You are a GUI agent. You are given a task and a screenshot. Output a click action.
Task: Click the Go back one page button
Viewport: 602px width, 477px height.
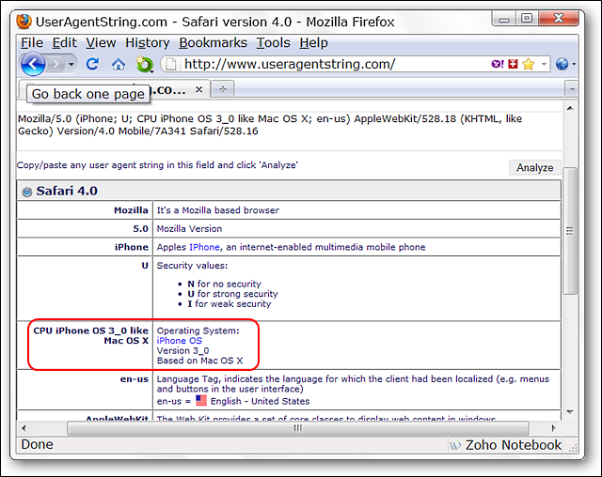[33, 64]
